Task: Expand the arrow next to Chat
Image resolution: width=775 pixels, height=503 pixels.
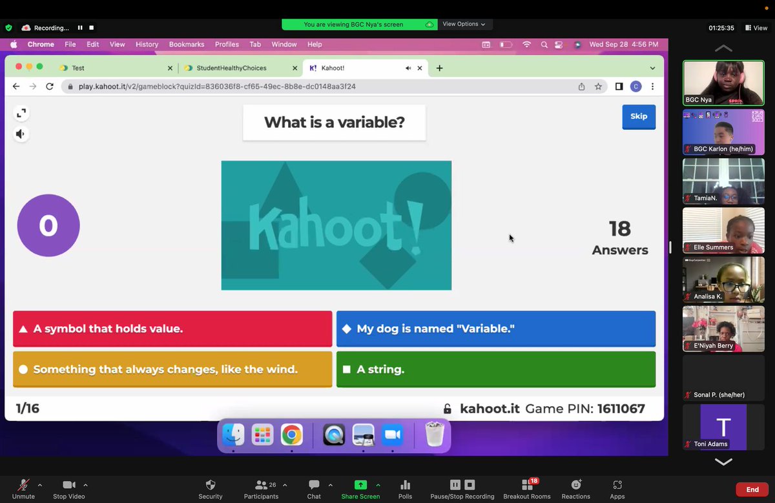Action: tap(331, 485)
